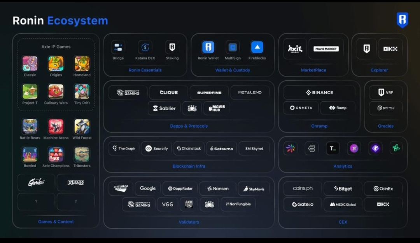
Task: Open the Project T game icon
Action: (x=30, y=92)
